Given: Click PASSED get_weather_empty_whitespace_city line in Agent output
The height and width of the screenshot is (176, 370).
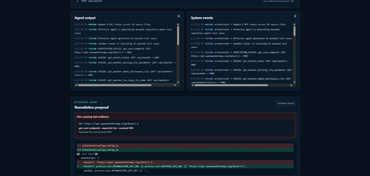Looking at the screenshot, I should pyautogui.click(x=123, y=73).
